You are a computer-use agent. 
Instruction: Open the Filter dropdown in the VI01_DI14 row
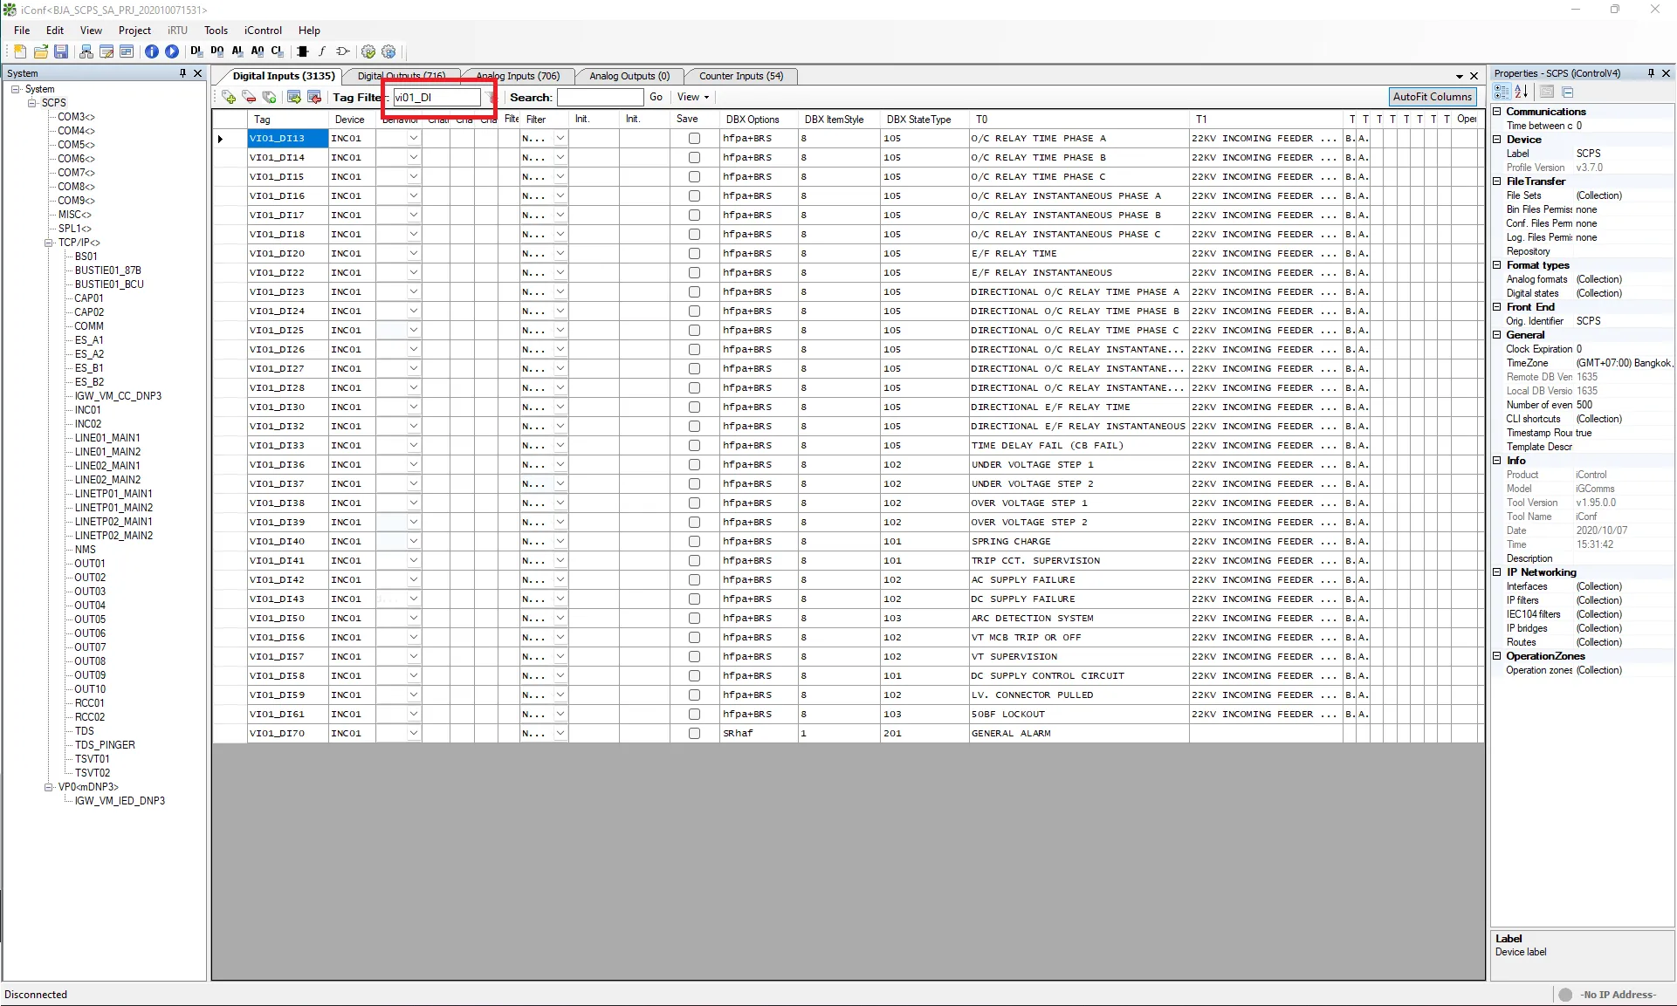click(560, 158)
